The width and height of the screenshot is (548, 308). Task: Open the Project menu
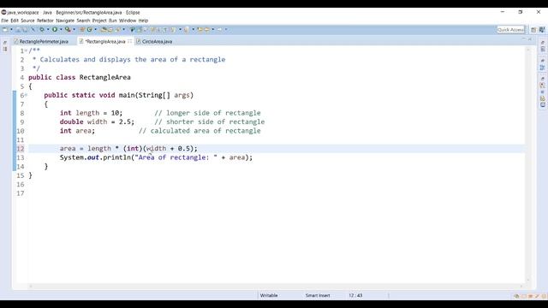(x=99, y=21)
